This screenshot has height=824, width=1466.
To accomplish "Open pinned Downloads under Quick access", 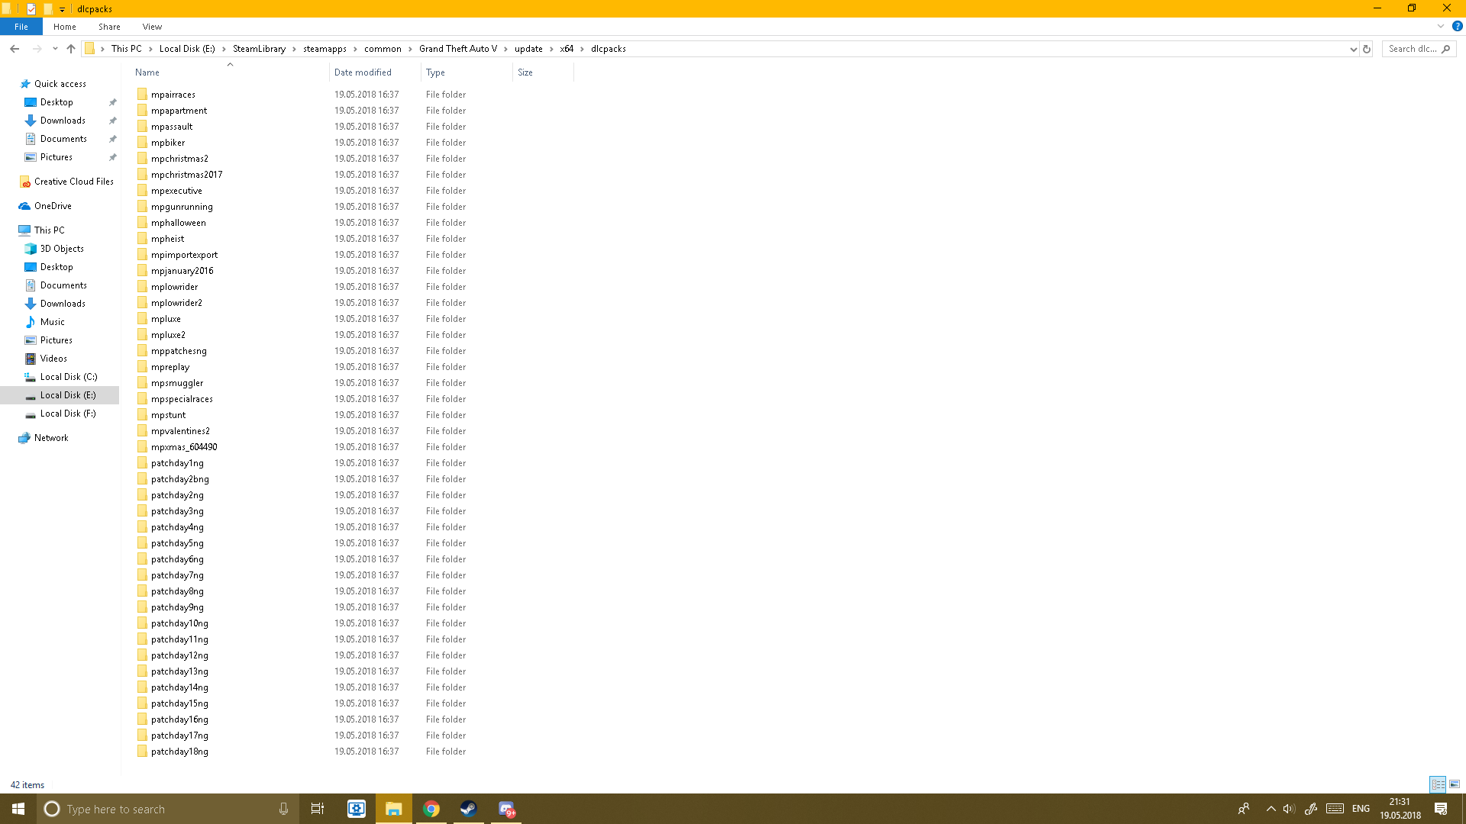I will (63, 121).
